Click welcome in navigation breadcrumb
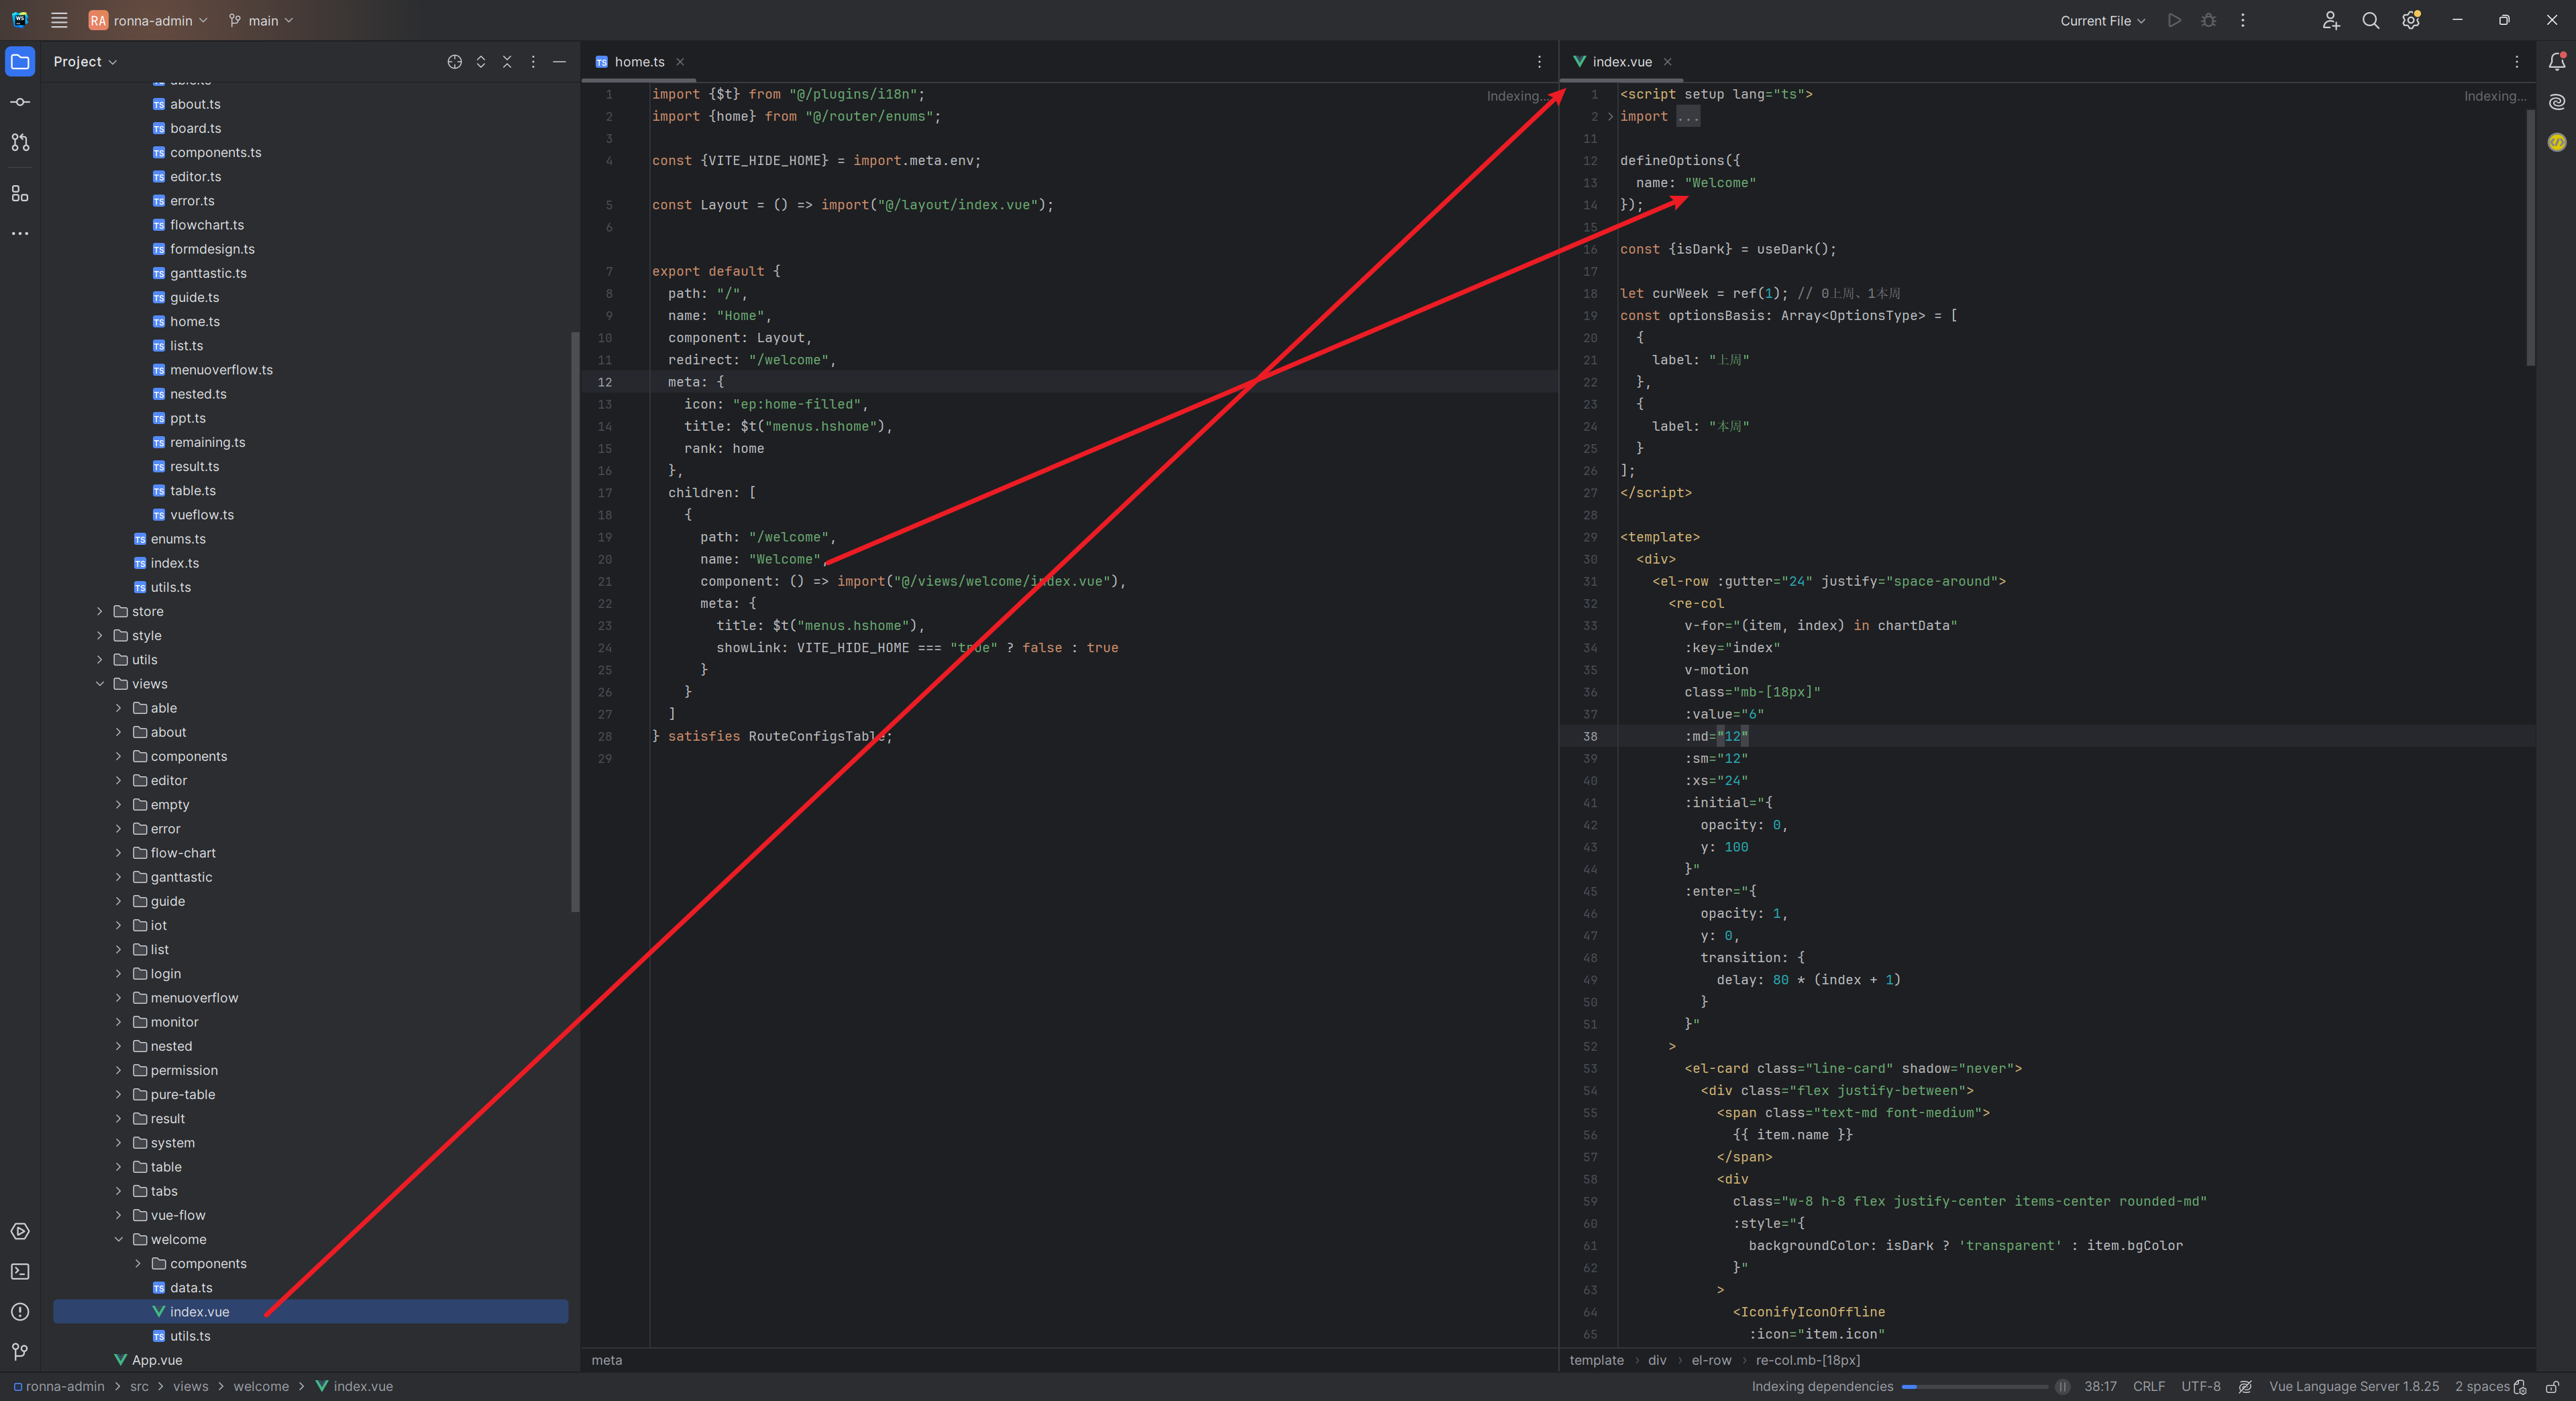The height and width of the screenshot is (1401, 2576). [261, 1386]
